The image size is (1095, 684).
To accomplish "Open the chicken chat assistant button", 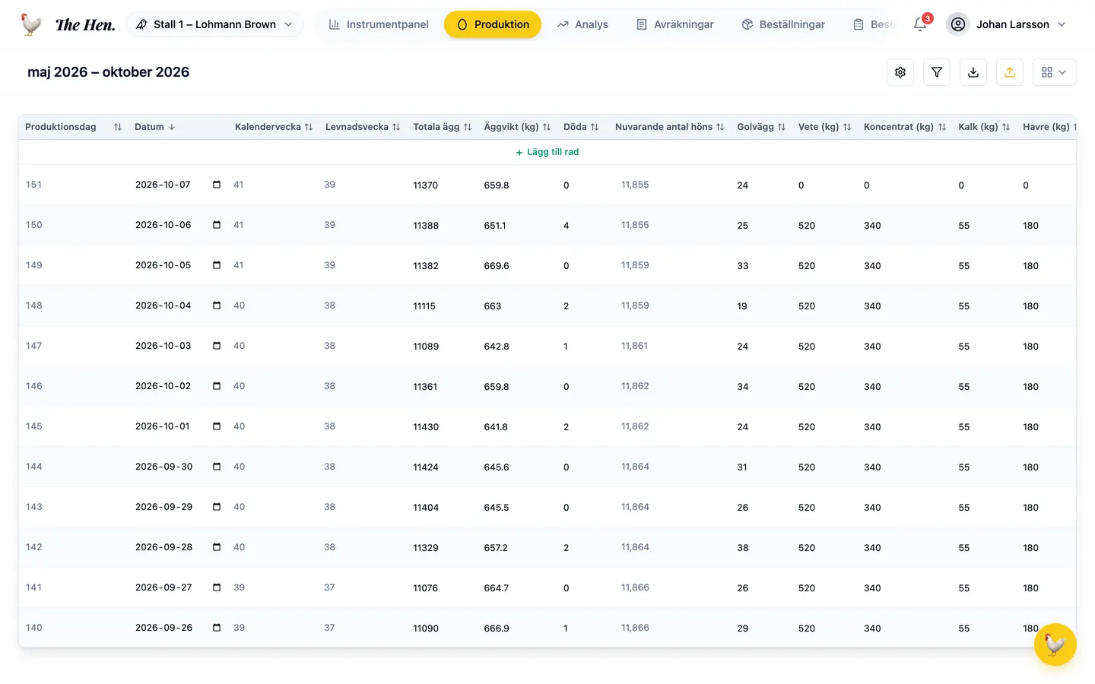I will (1055, 644).
